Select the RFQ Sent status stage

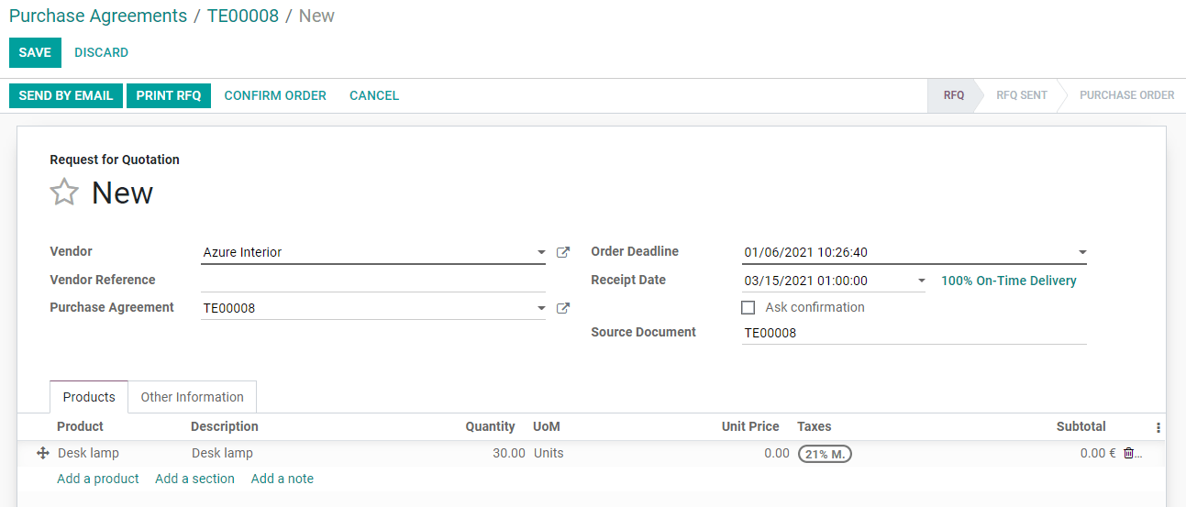pos(1022,95)
